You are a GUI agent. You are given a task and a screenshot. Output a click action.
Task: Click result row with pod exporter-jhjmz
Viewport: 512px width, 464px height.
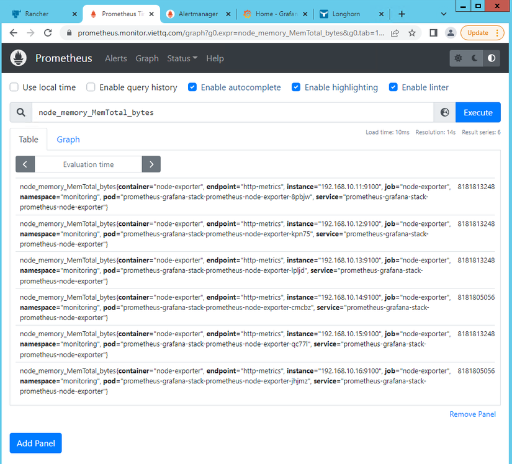point(255,381)
